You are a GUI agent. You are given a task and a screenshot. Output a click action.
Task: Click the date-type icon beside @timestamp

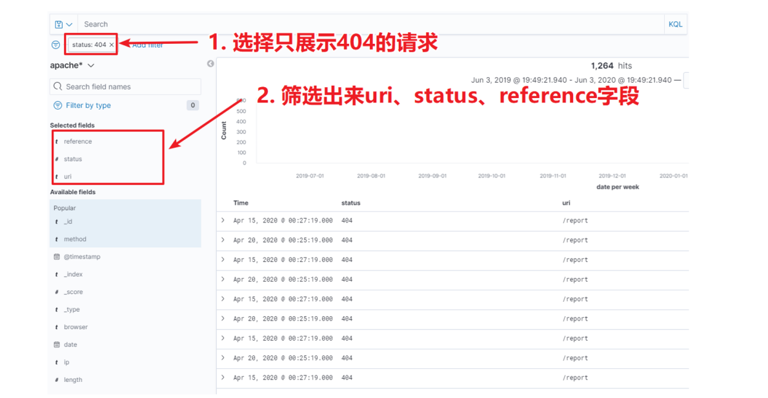57,257
